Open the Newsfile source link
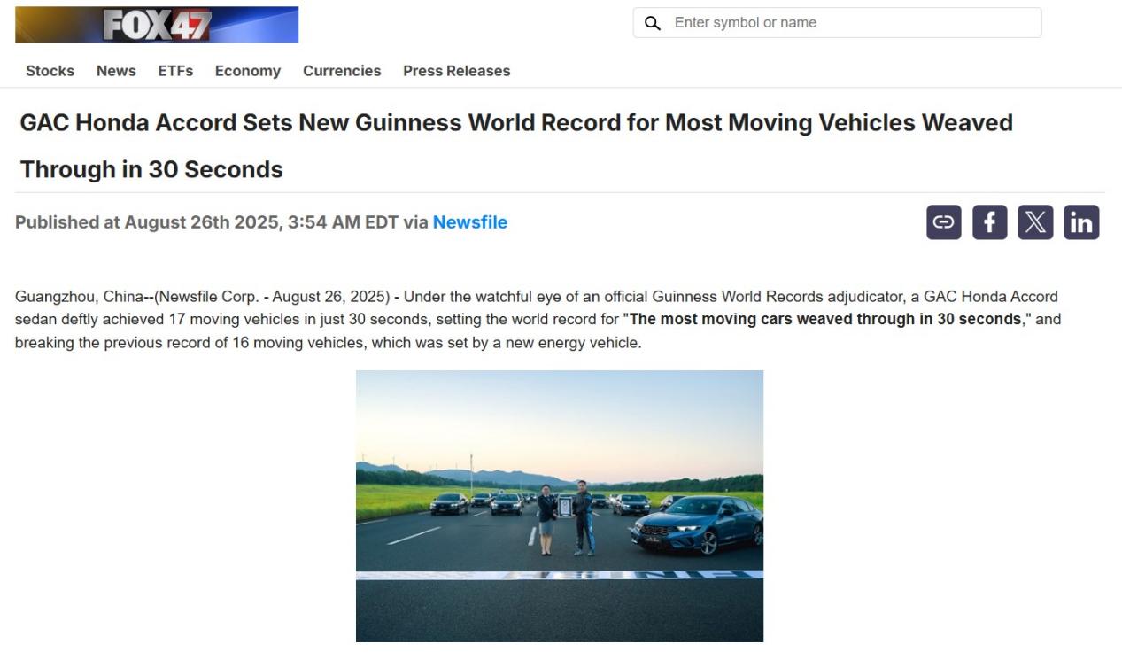 click(x=470, y=222)
